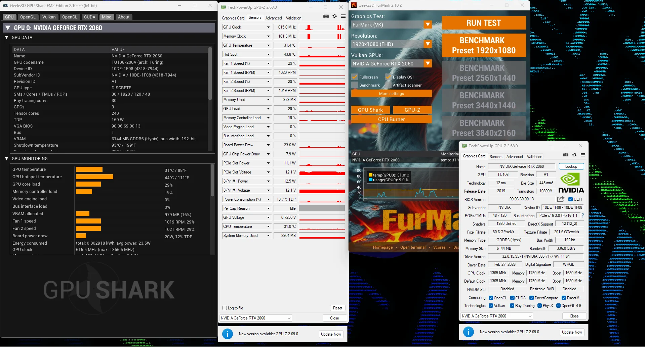This screenshot has height=347, width=645.
Task: Collapse the GPU MONITORING section
Action: [7, 159]
